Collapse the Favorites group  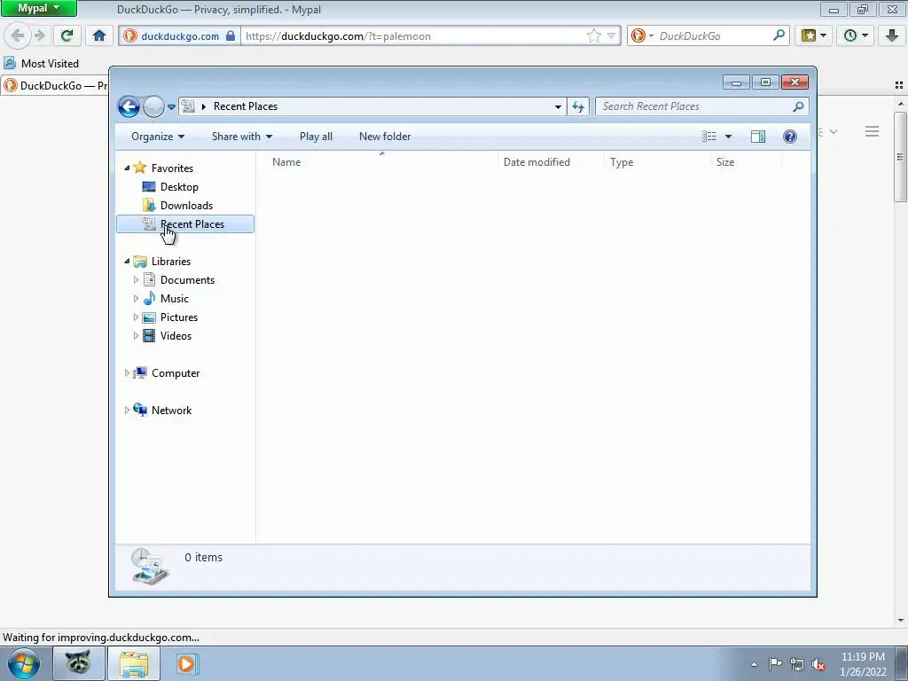127,168
